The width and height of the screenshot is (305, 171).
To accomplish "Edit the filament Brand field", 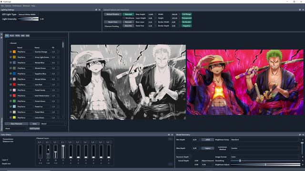I will click(53, 123).
